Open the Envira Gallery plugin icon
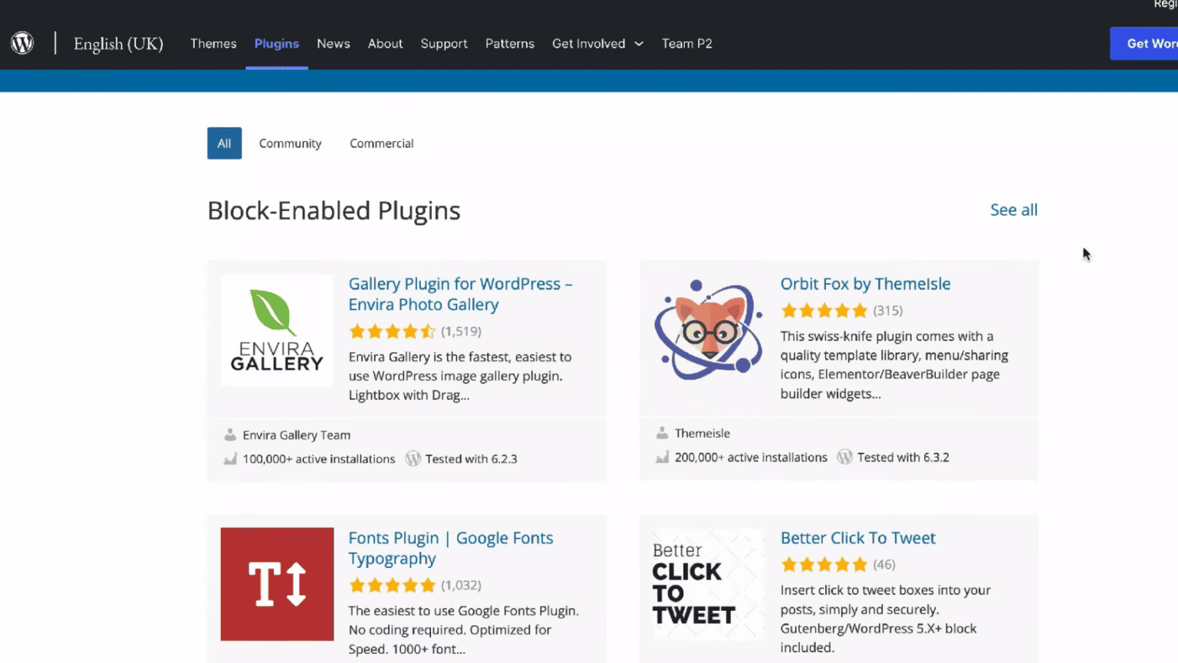 (277, 331)
